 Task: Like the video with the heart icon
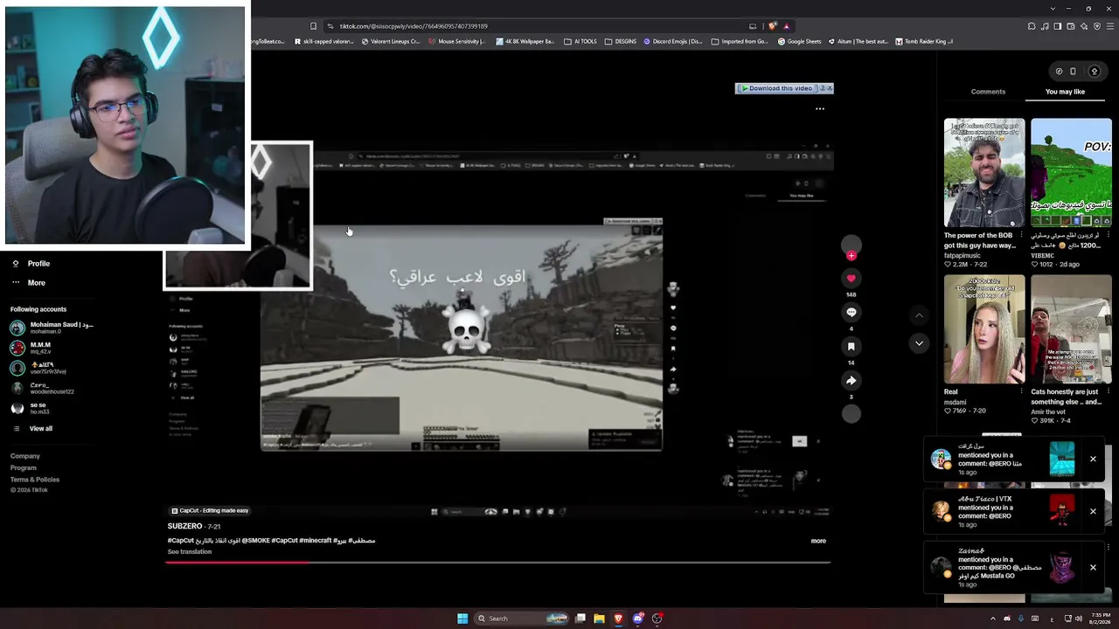[851, 278]
